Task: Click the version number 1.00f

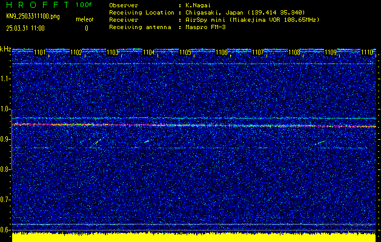Action: (84, 5)
